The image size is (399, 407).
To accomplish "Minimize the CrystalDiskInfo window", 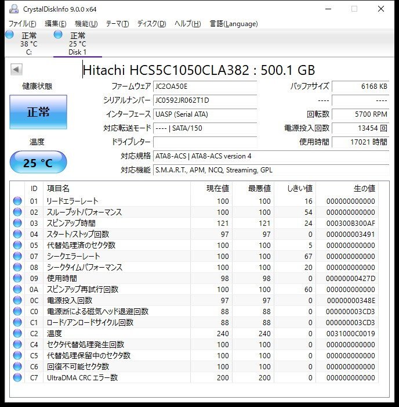I will tap(328, 9).
